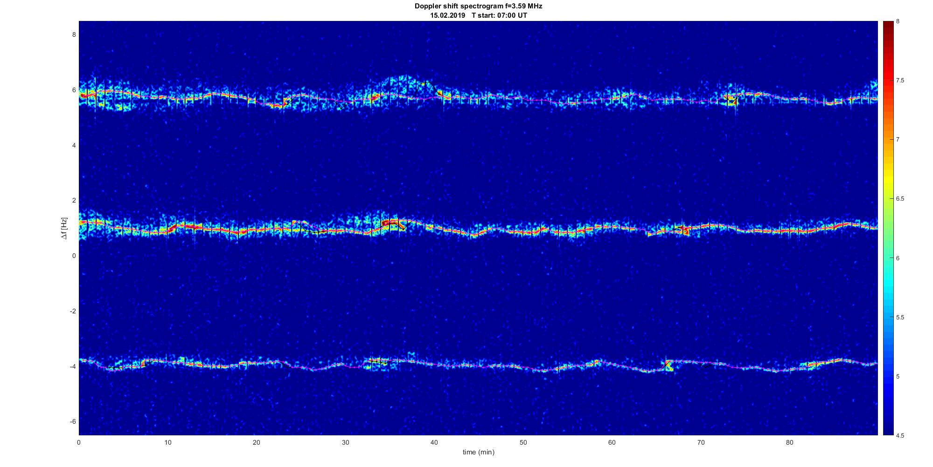Click x-axis tick label '70'

pyautogui.click(x=701, y=443)
